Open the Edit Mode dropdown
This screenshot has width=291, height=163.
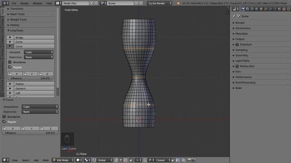click(63, 160)
